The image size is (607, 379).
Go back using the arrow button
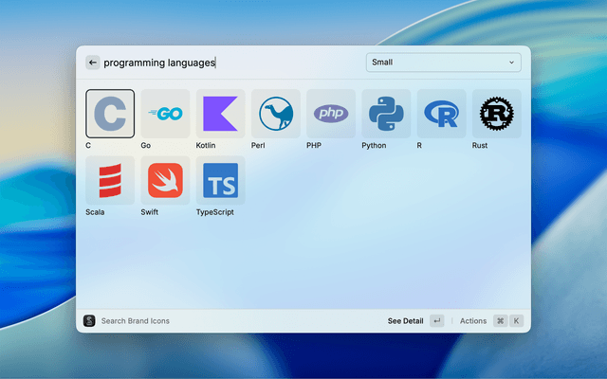coord(92,63)
